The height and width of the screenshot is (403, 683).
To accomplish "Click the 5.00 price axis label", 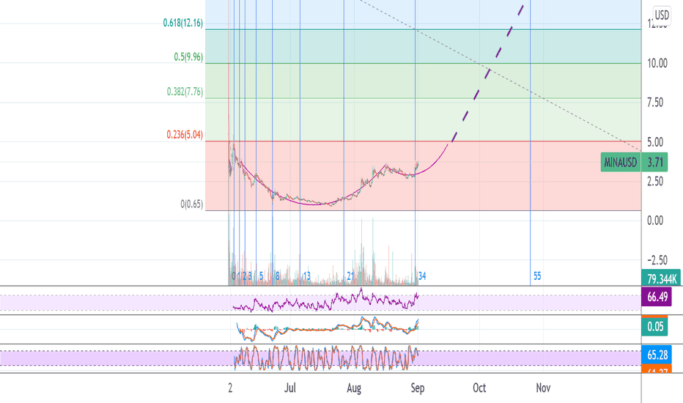I will click(655, 142).
